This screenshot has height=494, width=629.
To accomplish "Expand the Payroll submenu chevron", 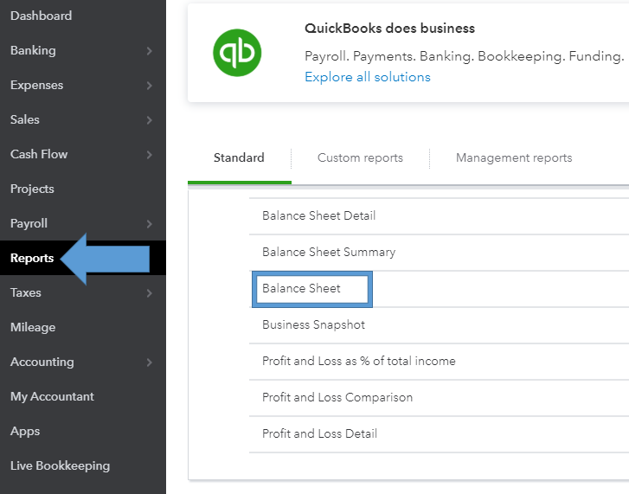I will [150, 224].
